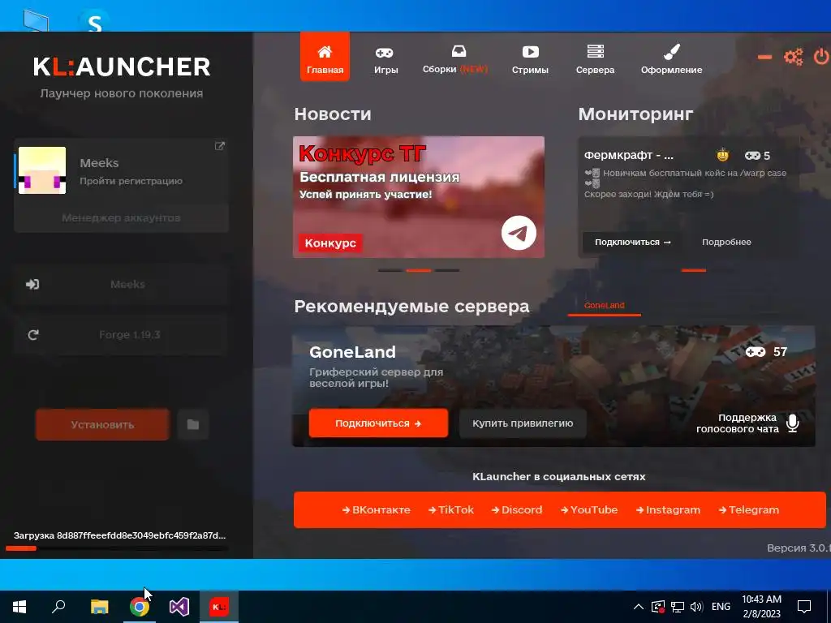Click GoneLand gamepad player count icon
The height and width of the screenshot is (623, 831).
pos(756,352)
